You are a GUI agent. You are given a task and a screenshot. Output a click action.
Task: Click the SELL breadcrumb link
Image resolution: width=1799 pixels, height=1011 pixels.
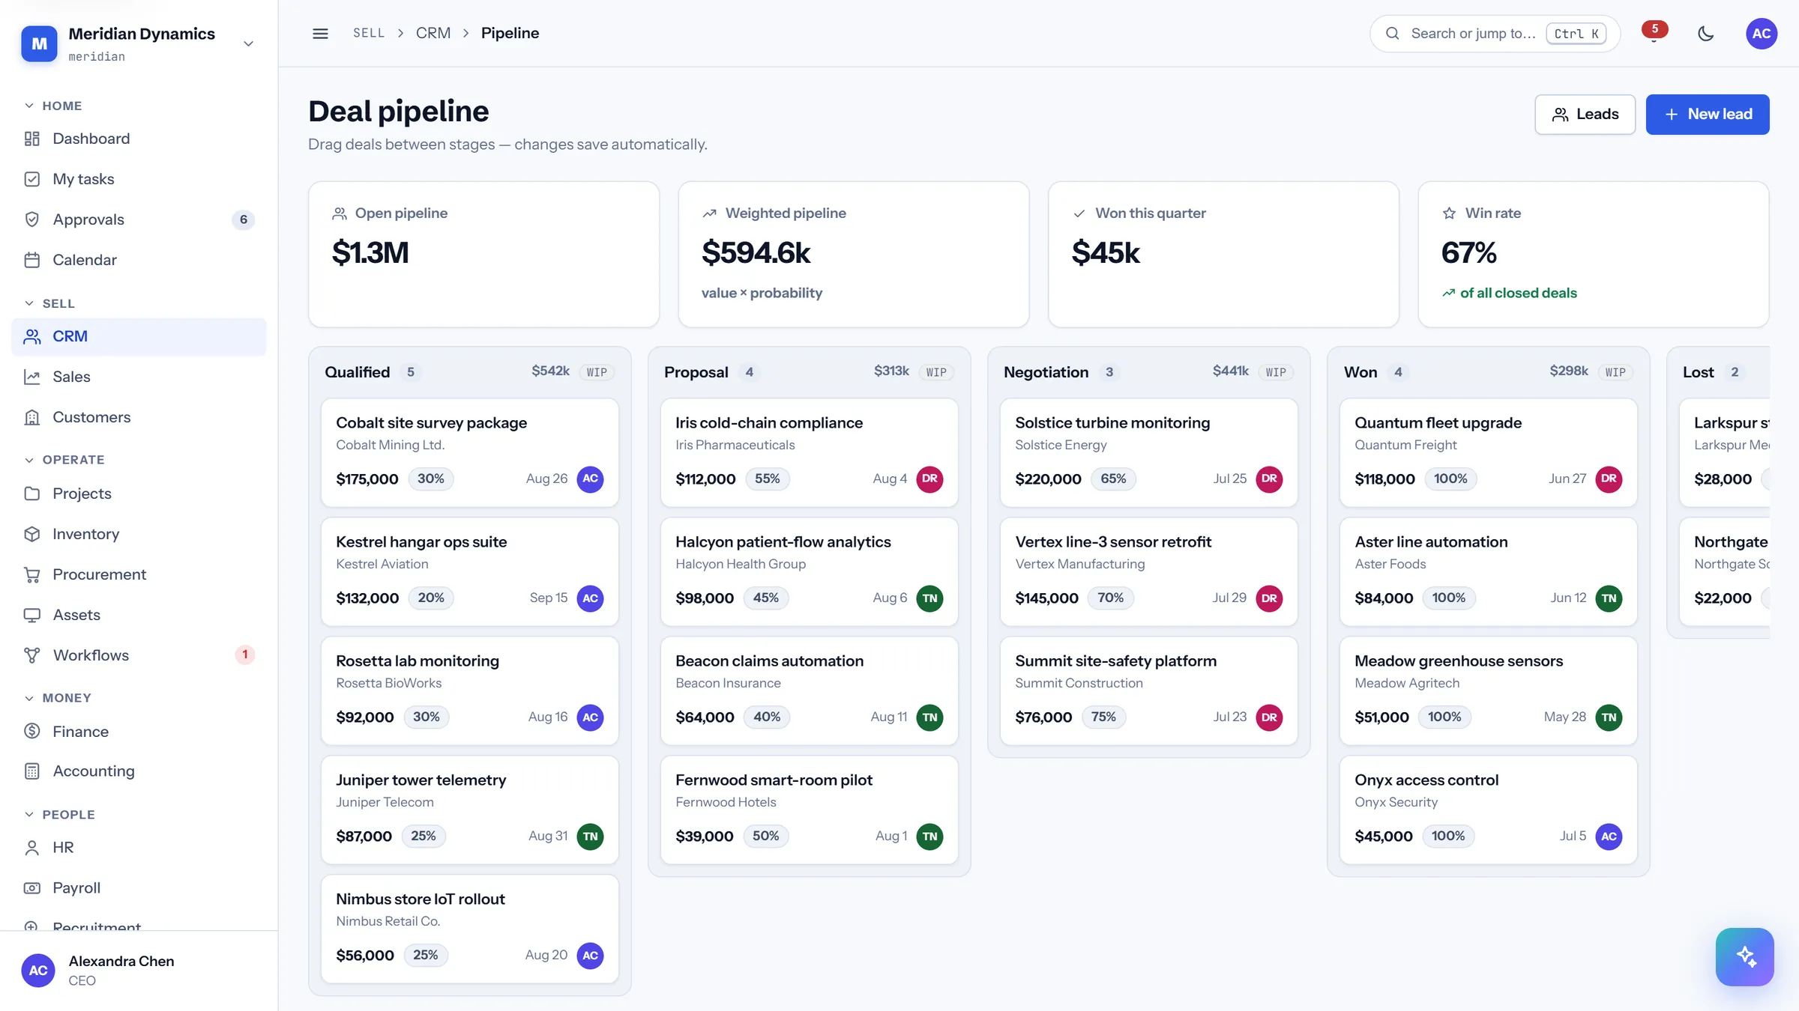click(x=369, y=33)
